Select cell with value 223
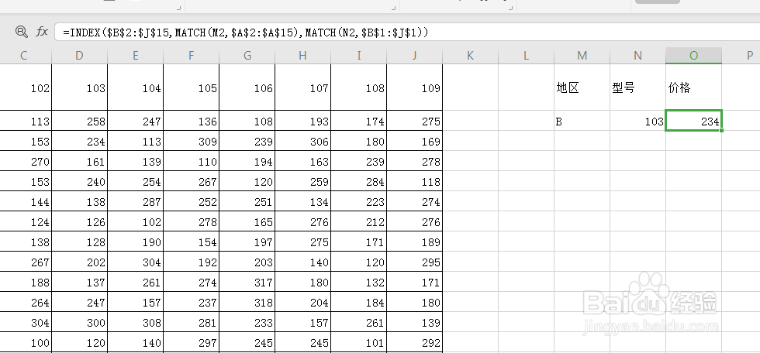 coord(358,201)
